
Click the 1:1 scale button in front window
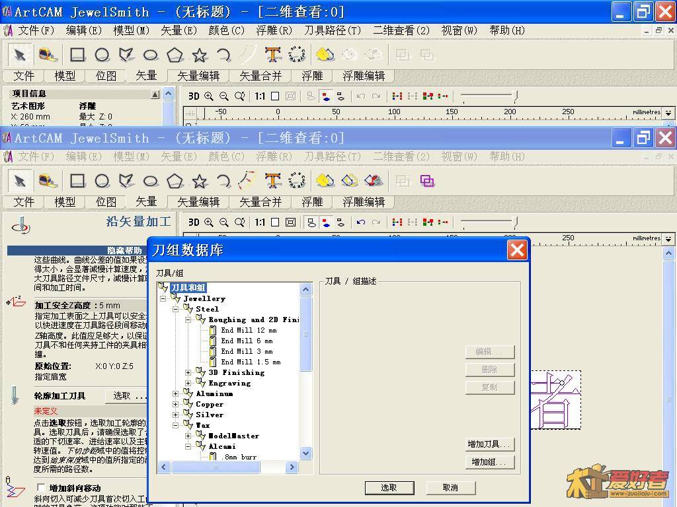point(259,222)
